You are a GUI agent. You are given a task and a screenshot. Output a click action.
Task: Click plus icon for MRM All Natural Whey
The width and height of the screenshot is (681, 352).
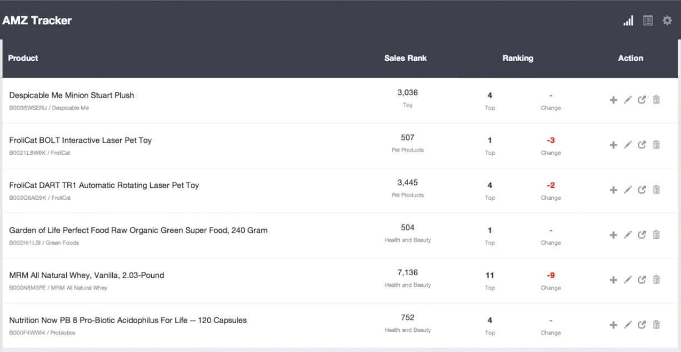tap(614, 280)
